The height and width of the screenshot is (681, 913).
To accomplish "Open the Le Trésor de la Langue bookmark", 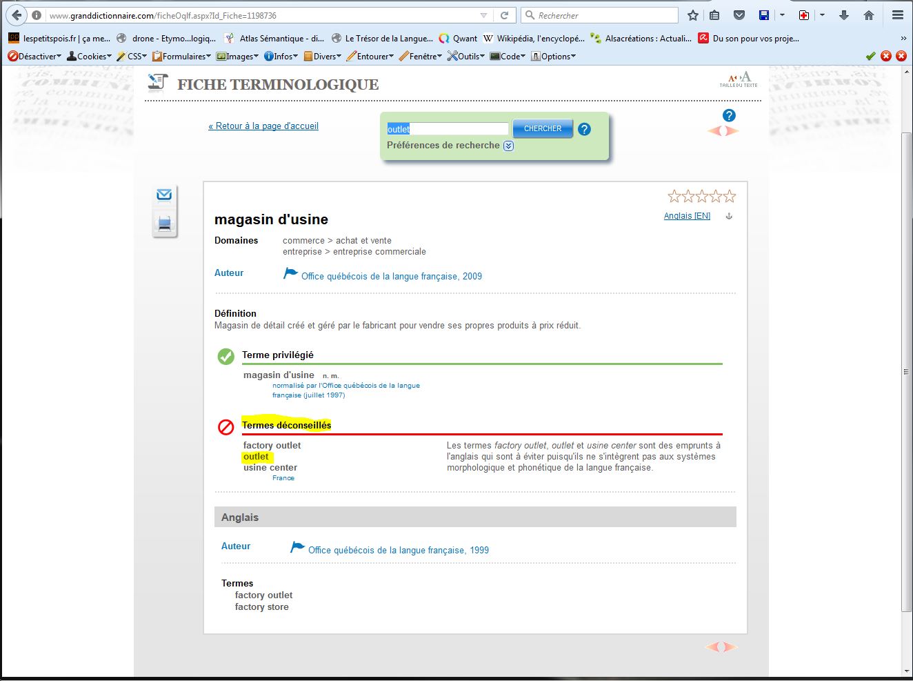I will point(382,39).
